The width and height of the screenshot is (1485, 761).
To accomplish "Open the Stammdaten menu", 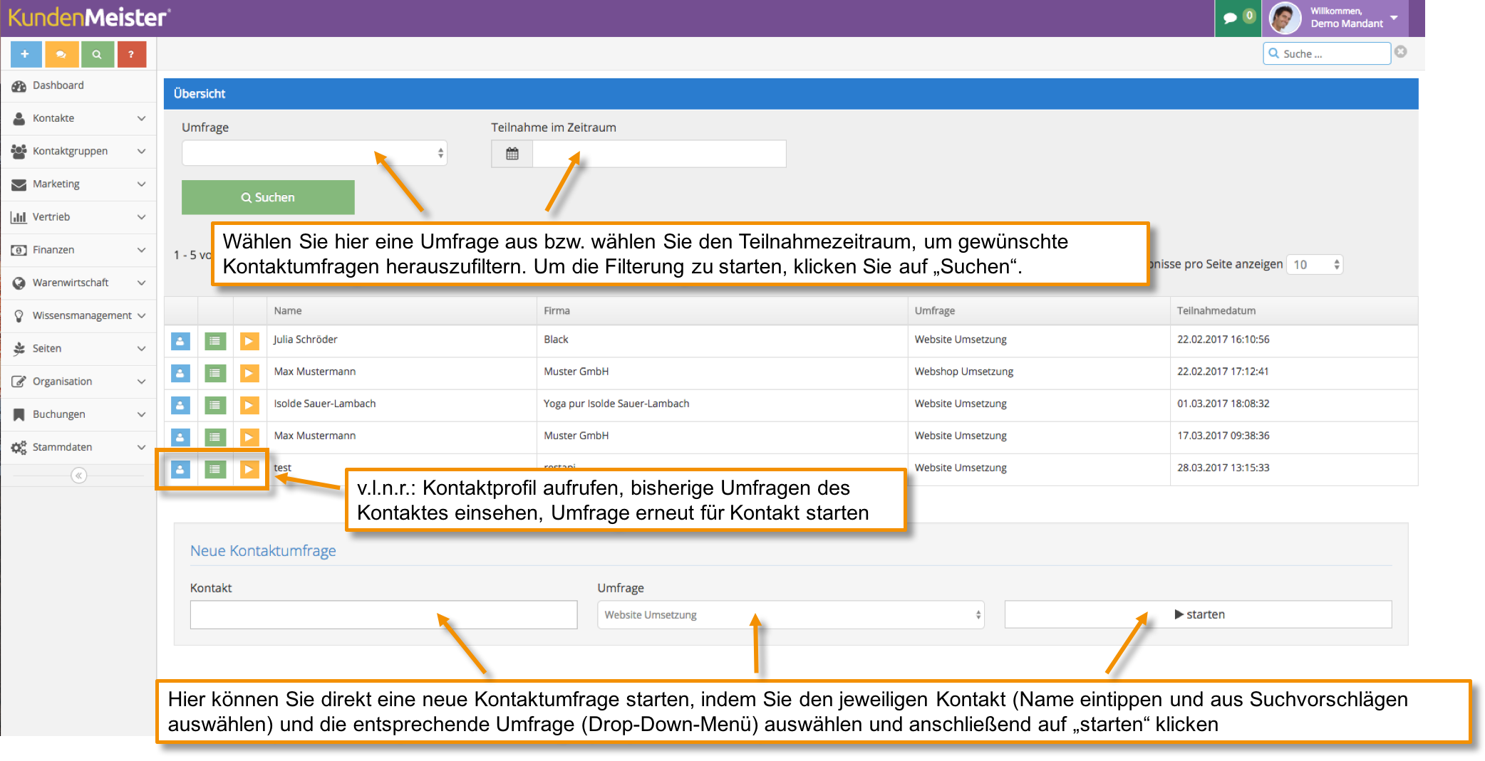I will 78,447.
